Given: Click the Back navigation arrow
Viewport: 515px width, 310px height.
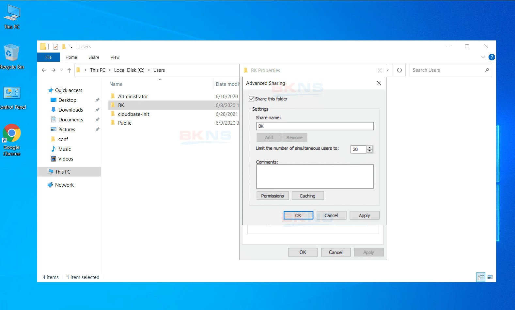Looking at the screenshot, I should 44,70.
